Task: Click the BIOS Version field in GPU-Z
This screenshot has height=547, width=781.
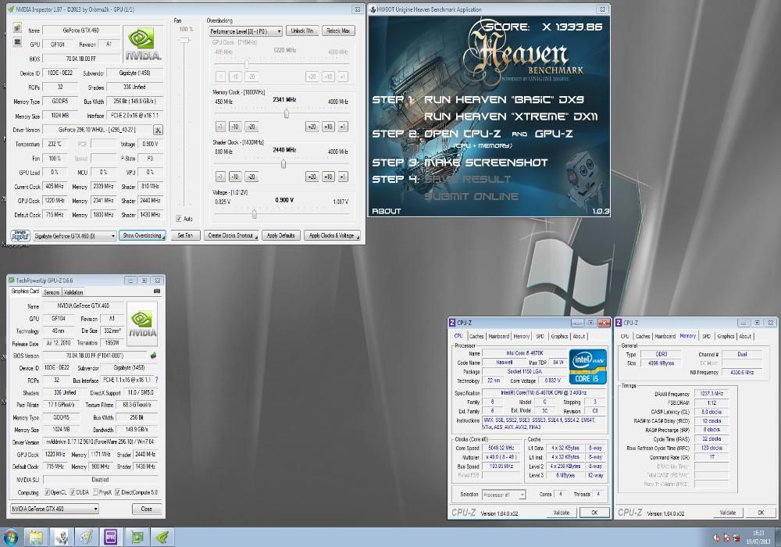Action: (x=95, y=356)
